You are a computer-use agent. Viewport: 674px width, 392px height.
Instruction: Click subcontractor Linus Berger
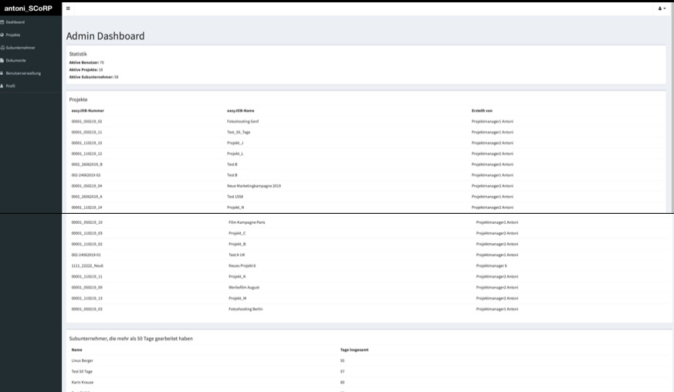(x=83, y=360)
